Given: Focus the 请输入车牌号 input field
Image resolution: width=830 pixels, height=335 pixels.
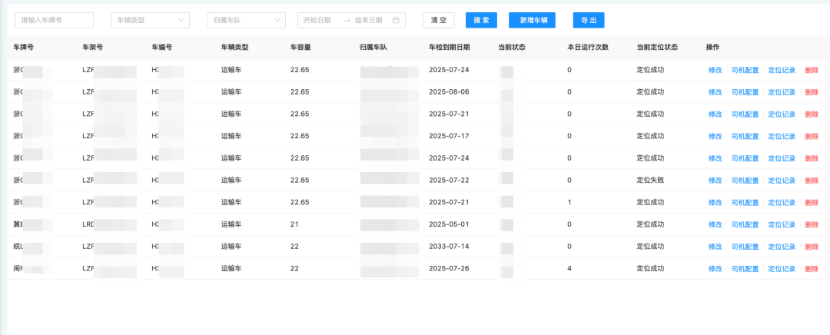Looking at the screenshot, I should (55, 20).
